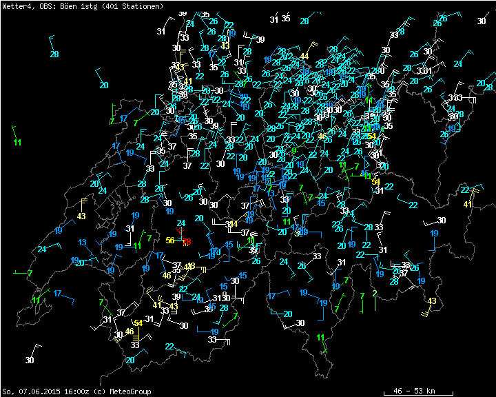Click the blue '13' next to blue '19' in west
Image resolution: width=496 pixels, height=397 pixels.
click(82, 243)
